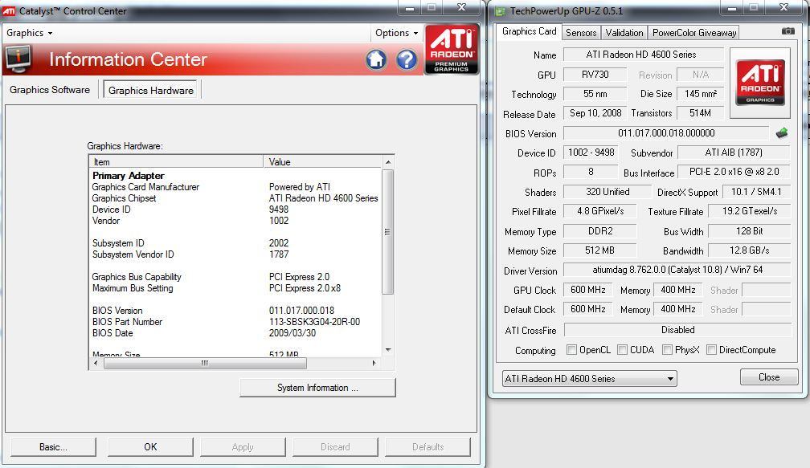Click the Close button in GPU-Z

click(769, 377)
